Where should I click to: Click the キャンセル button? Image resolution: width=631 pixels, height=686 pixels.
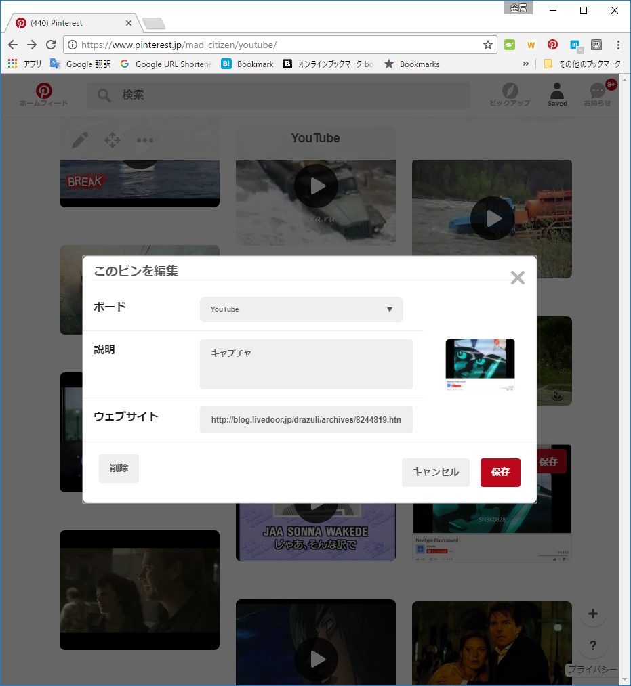[435, 472]
